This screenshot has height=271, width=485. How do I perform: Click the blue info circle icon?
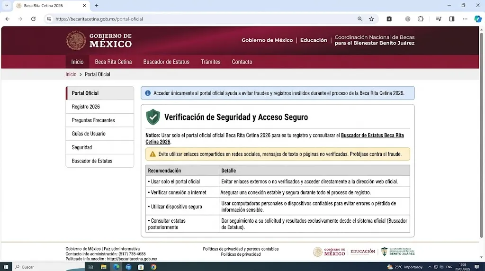[x=148, y=93]
